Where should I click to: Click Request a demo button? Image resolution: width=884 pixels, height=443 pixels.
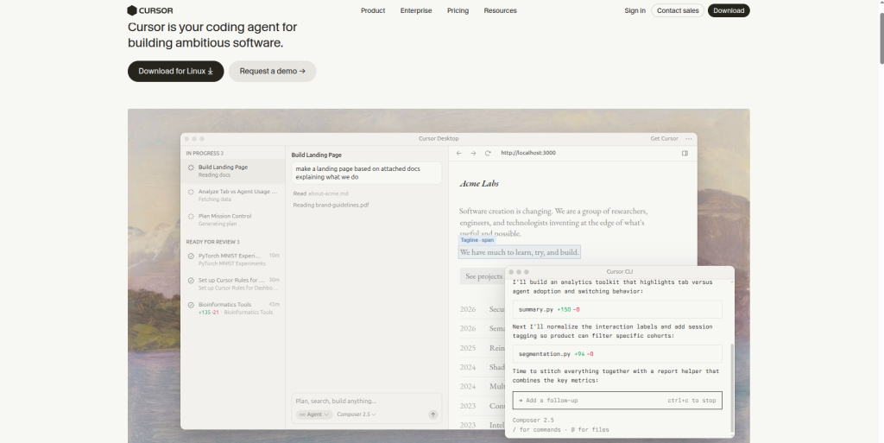click(x=272, y=71)
